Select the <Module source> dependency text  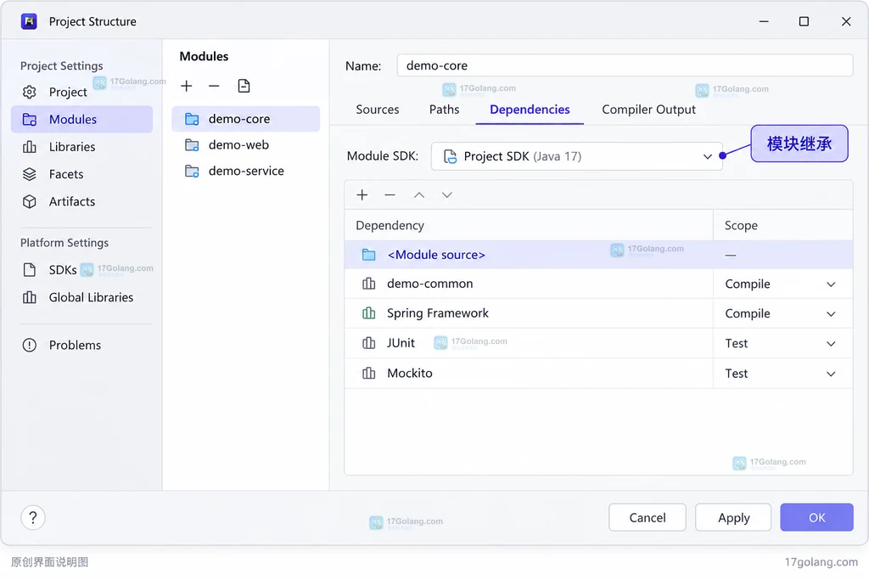coord(436,255)
